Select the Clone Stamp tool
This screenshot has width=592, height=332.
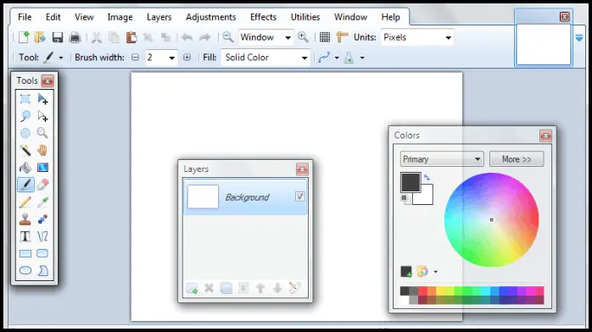coord(25,219)
